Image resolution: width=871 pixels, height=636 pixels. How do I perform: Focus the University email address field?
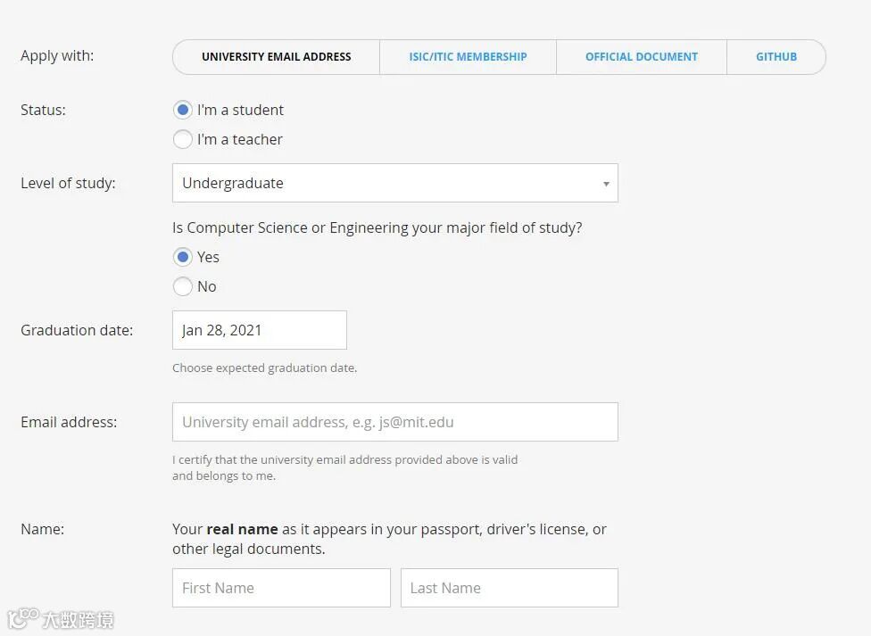point(394,422)
